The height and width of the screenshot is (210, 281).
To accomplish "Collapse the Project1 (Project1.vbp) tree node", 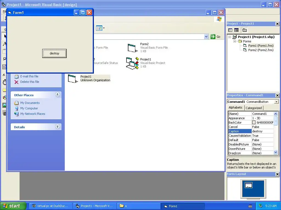I will [229, 37].
